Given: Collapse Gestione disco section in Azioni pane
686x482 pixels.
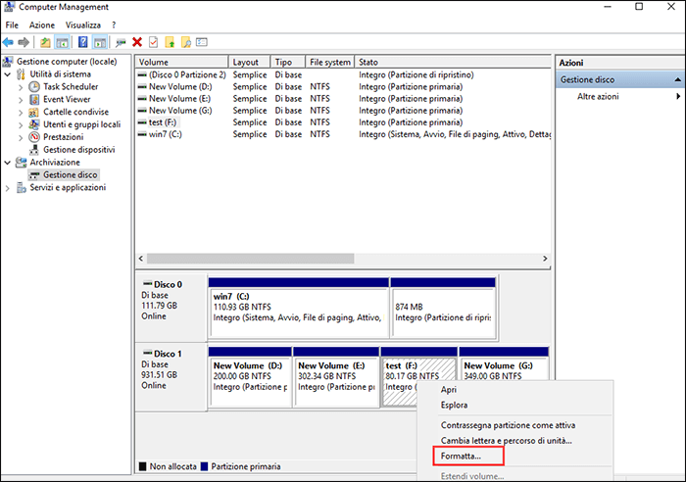Looking at the screenshot, I should [x=677, y=79].
